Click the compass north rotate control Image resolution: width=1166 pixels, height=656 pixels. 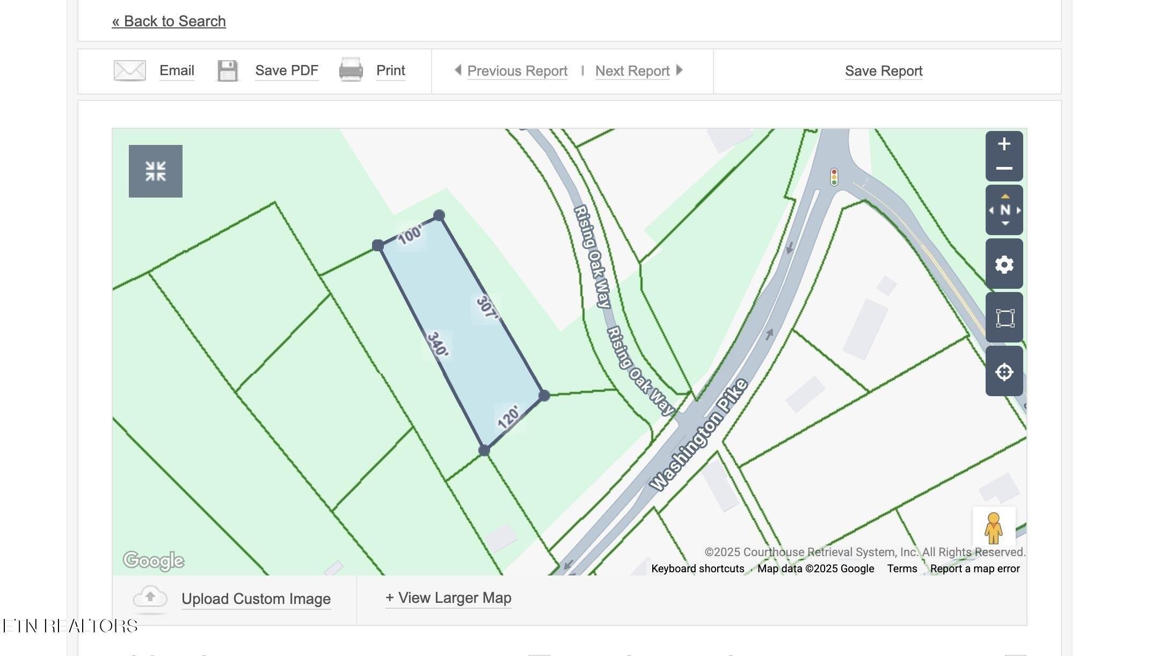1004,210
